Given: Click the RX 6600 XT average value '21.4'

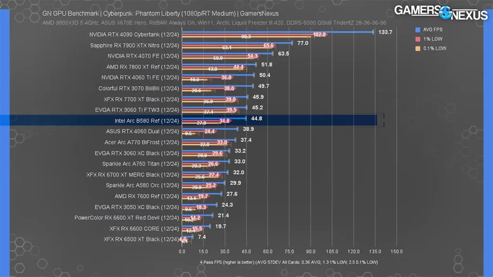Looking at the screenshot, I should click(x=223, y=215).
